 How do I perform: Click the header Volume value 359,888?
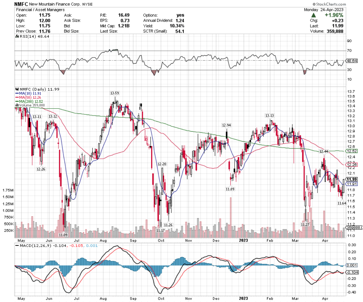335,31
